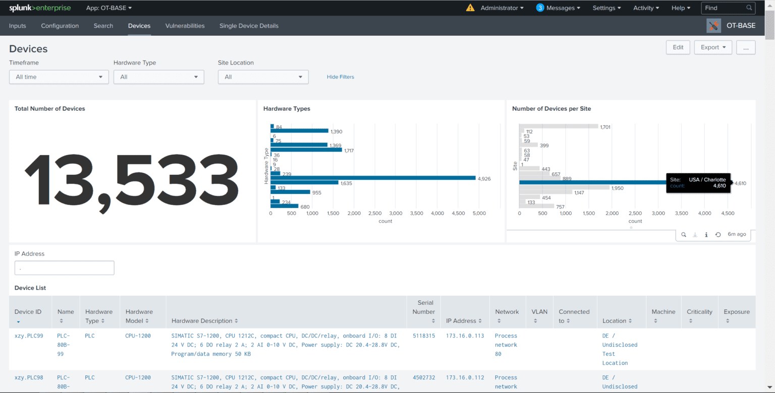Open the Timeframe All time dropdown

[59, 77]
